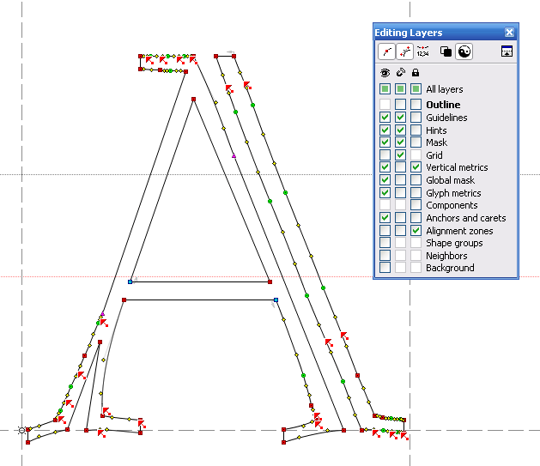Lock the Hints layer
The image size is (540, 466).
[x=416, y=130]
